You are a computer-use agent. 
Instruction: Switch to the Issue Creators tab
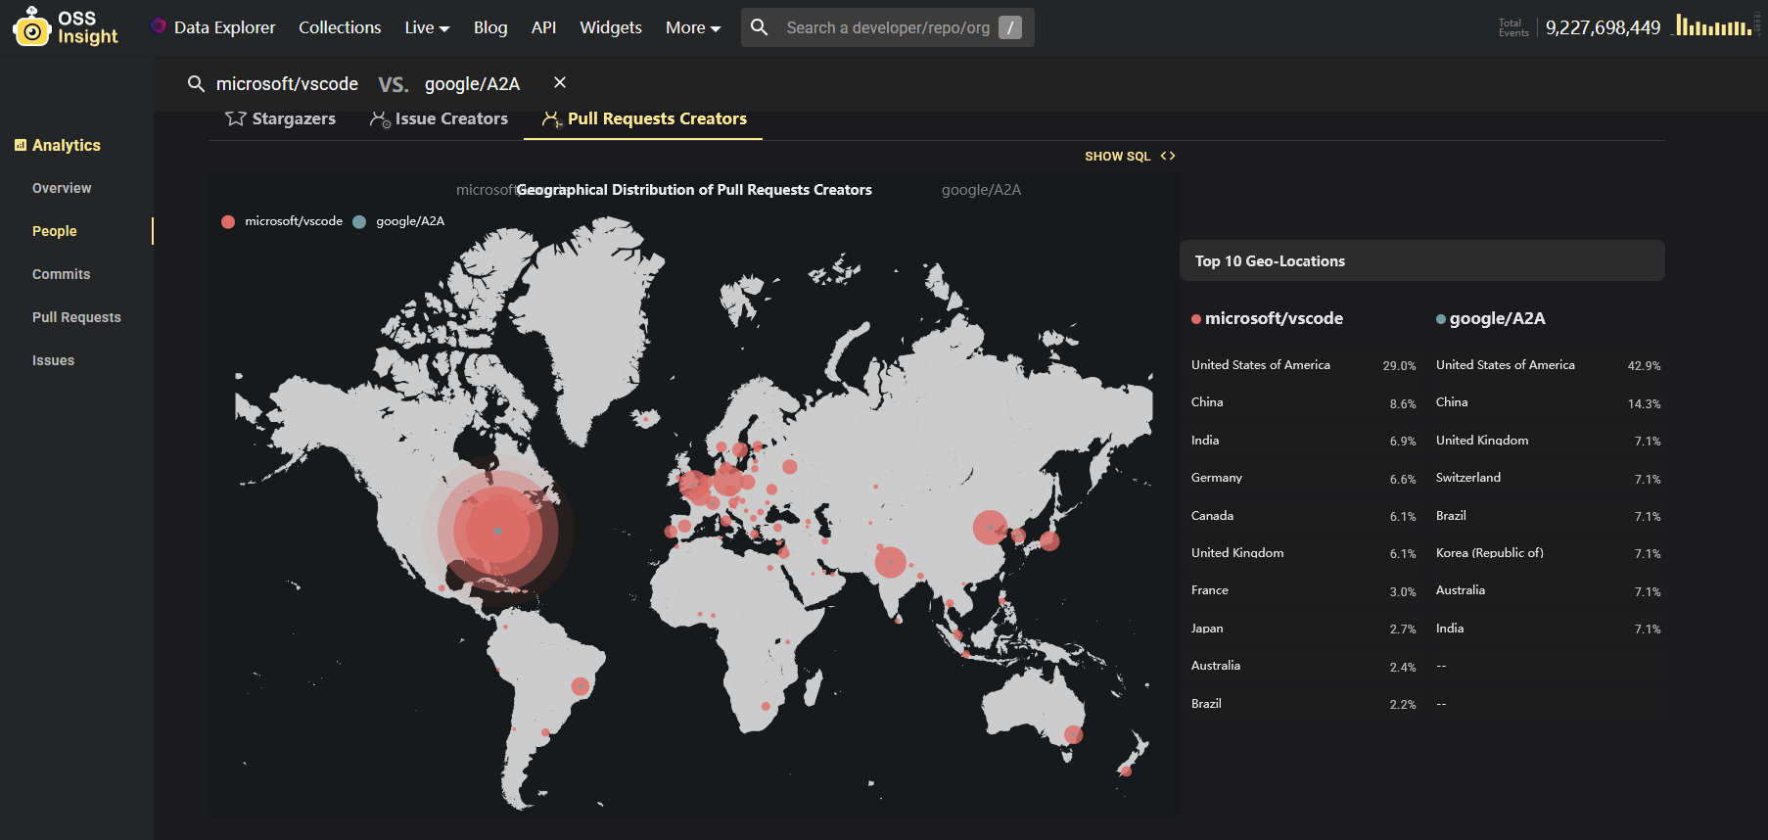tap(439, 118)
